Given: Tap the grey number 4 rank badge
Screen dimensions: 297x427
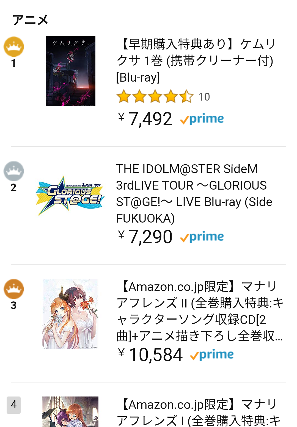Looking at the screenshot, I should click(x=14, y=405).
